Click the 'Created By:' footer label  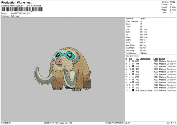click(x=6, y=123)
